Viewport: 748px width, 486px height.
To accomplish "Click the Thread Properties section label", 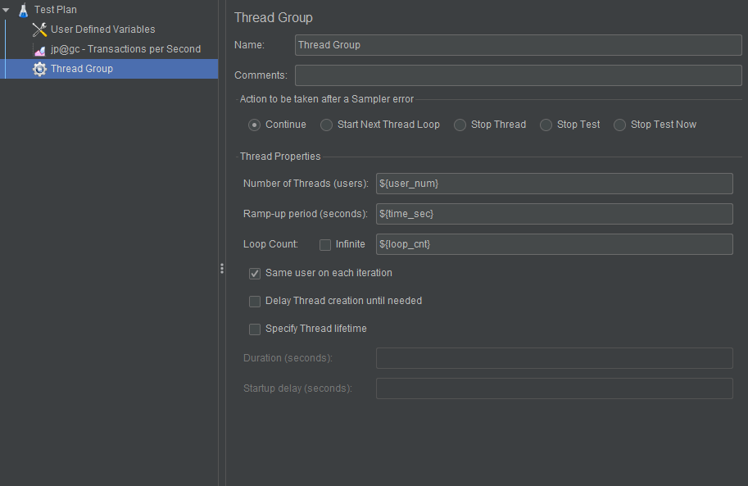I will 280,156.
